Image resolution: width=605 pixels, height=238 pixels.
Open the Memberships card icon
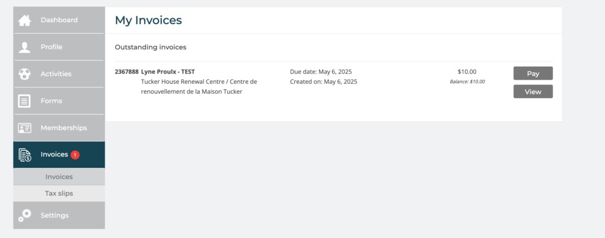(25, 128)
